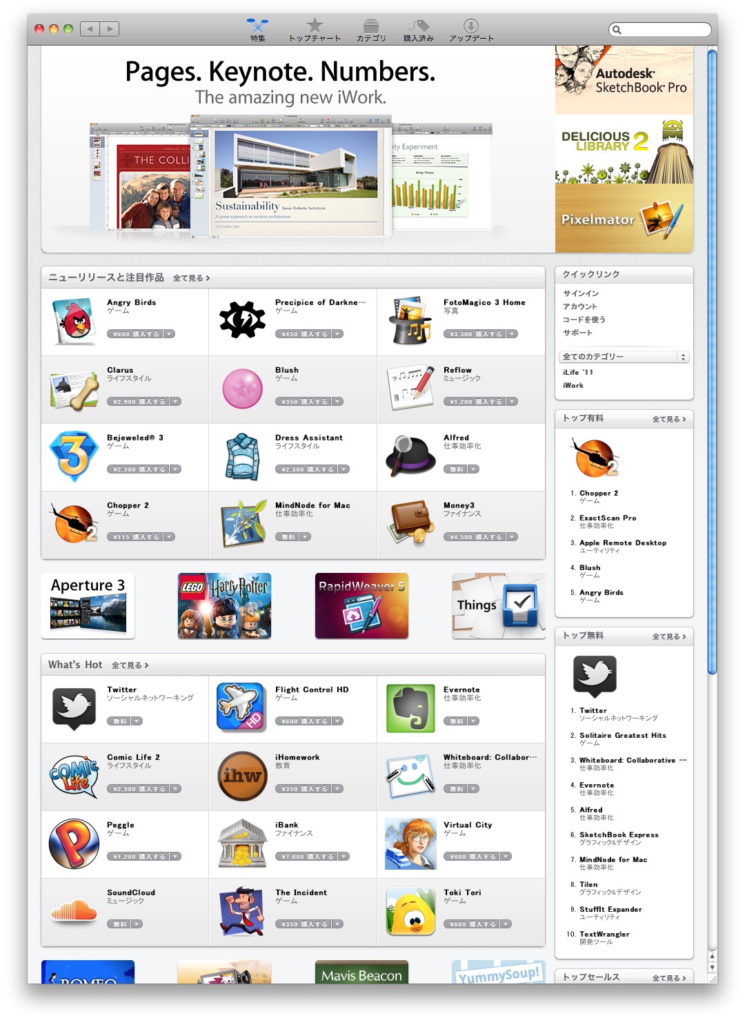Image resolution: width=745 pixels, height=1025 pixels.
Task: Click the Chopper 2 buy button
Action: click(135, 537)
